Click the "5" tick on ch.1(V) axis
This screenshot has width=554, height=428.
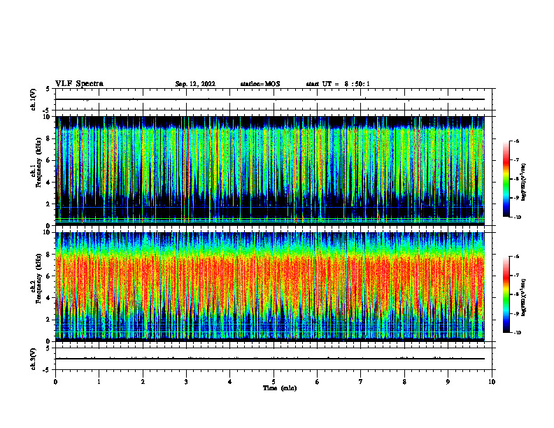[49, 90]
